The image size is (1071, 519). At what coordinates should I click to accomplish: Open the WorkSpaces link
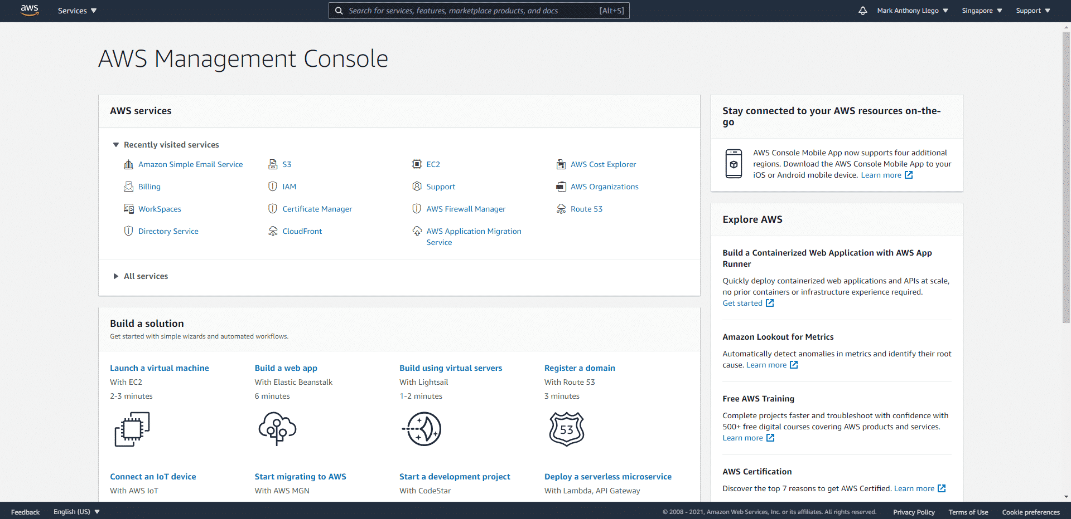160,209
